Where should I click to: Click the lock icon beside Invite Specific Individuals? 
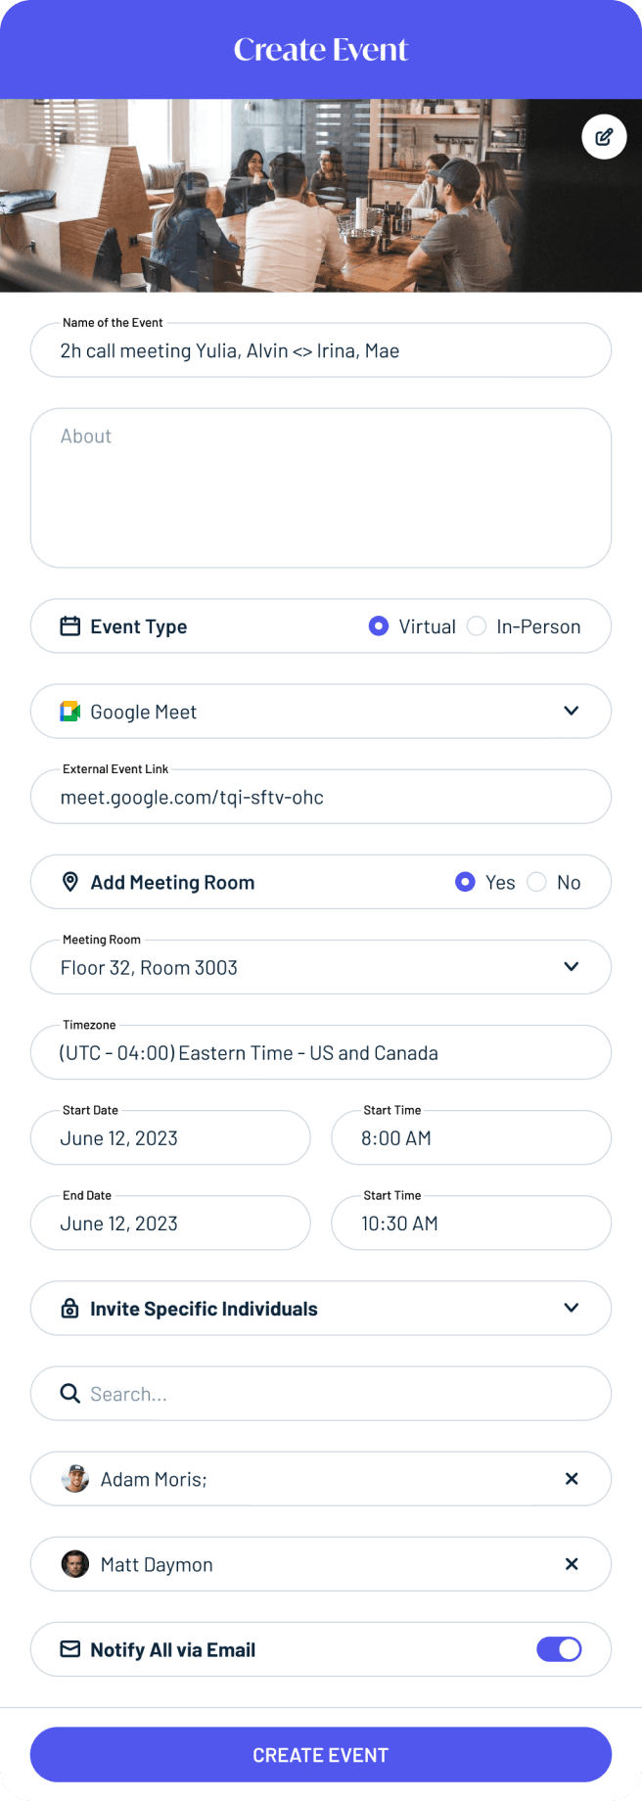(70, 1309)
